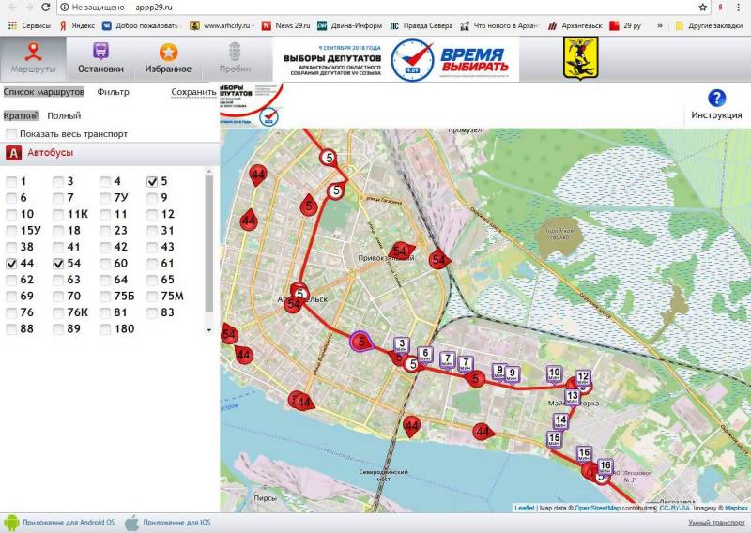The image size is (751, 533).
Task: Open the Остановки stops section
Action: coord(100,58)
